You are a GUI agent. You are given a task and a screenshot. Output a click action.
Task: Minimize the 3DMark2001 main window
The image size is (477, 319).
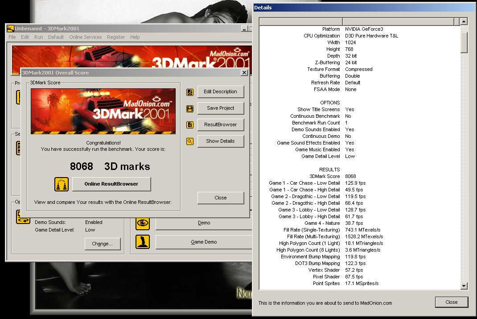coord(244,29)
